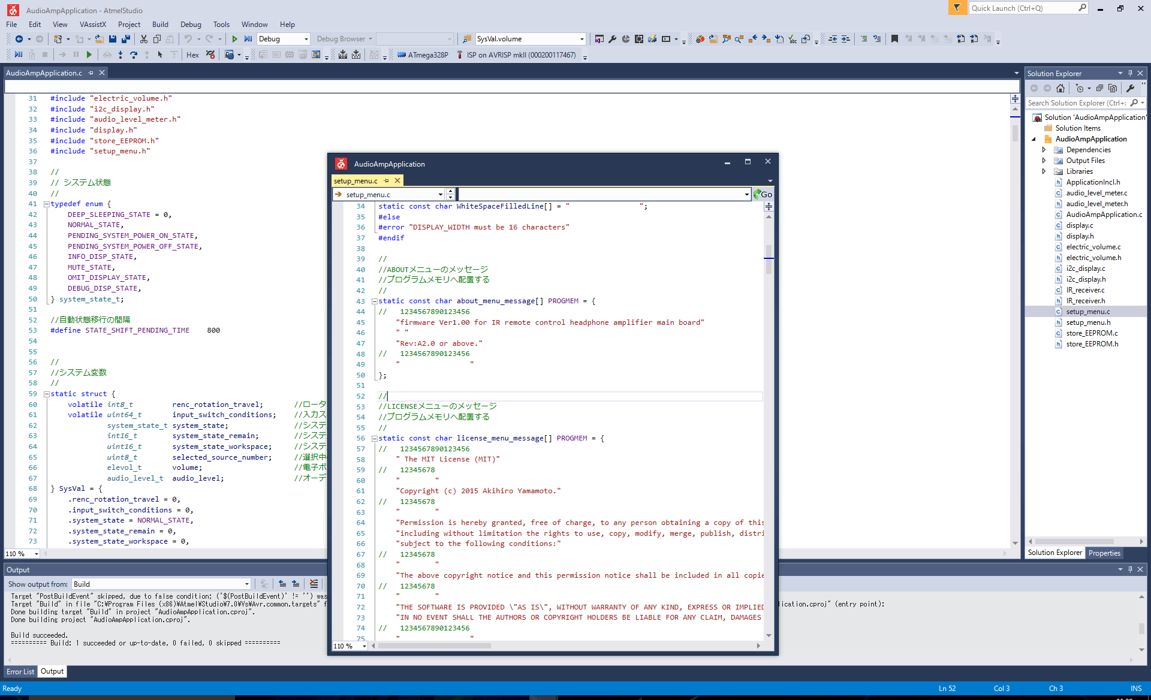Open Solution Explorer Properties wrench icon
Screen dimensions: 1151x700
pyautogui.click(x=1131, y=88)
